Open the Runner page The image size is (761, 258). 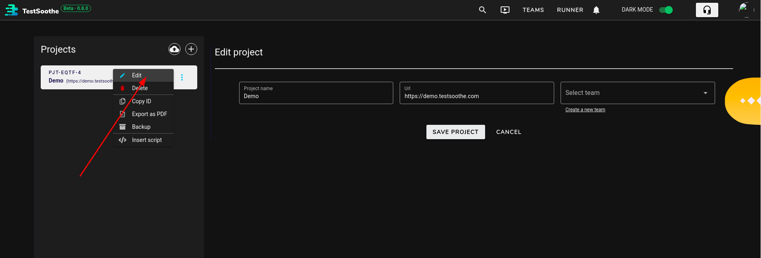pyautogui.click(x=570, y=10)
